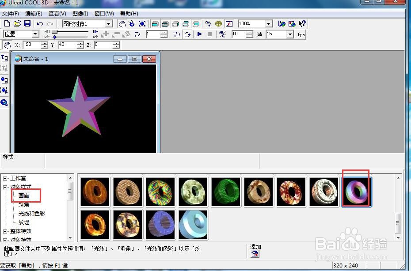Toggle the first face display button
This screenshot has height=271, width=411.
coord(155,24)
